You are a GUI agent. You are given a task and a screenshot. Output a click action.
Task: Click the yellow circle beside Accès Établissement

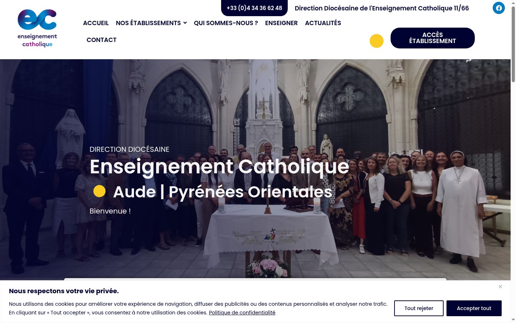point(377,41)
